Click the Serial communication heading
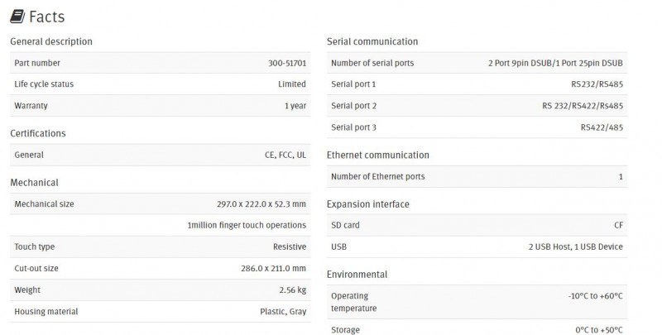 coord(372,41)
